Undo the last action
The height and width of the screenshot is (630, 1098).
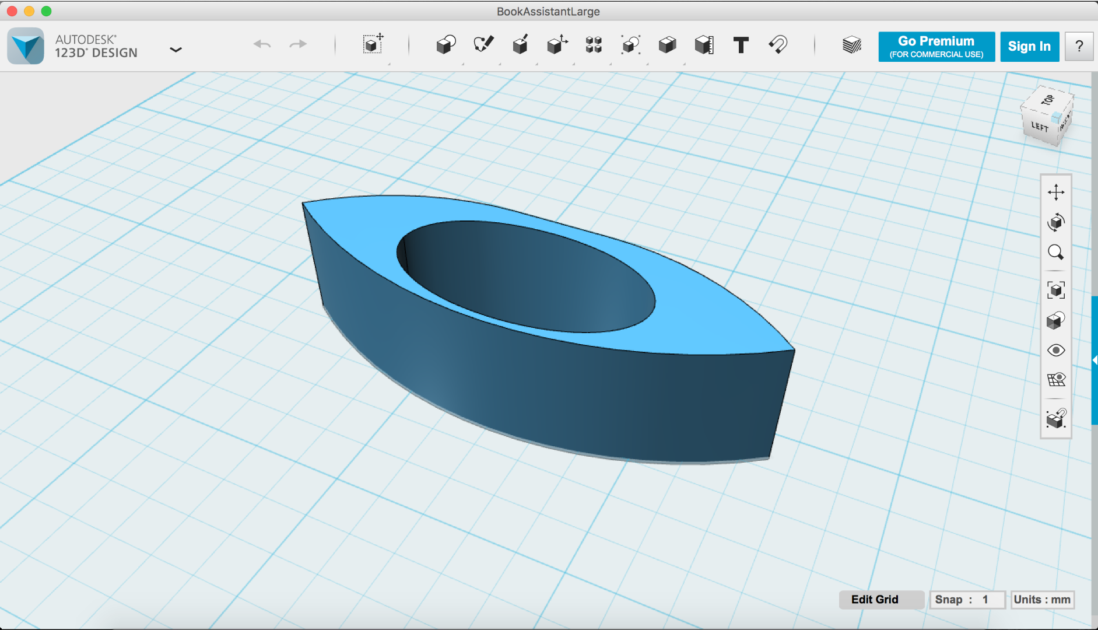262,44
